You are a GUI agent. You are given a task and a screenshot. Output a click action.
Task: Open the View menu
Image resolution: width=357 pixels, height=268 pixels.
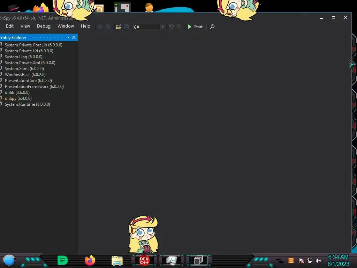(x=25, y=26)
